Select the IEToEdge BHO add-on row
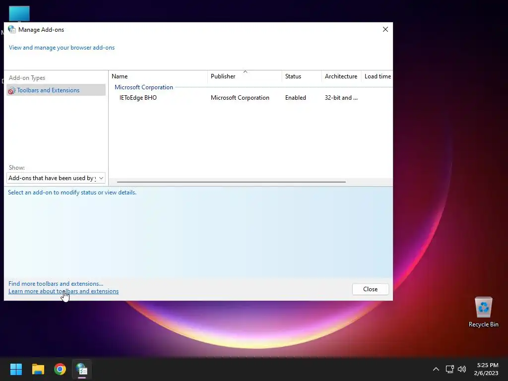The height and width of the screenshot is (381, 508). pos(251,98)
